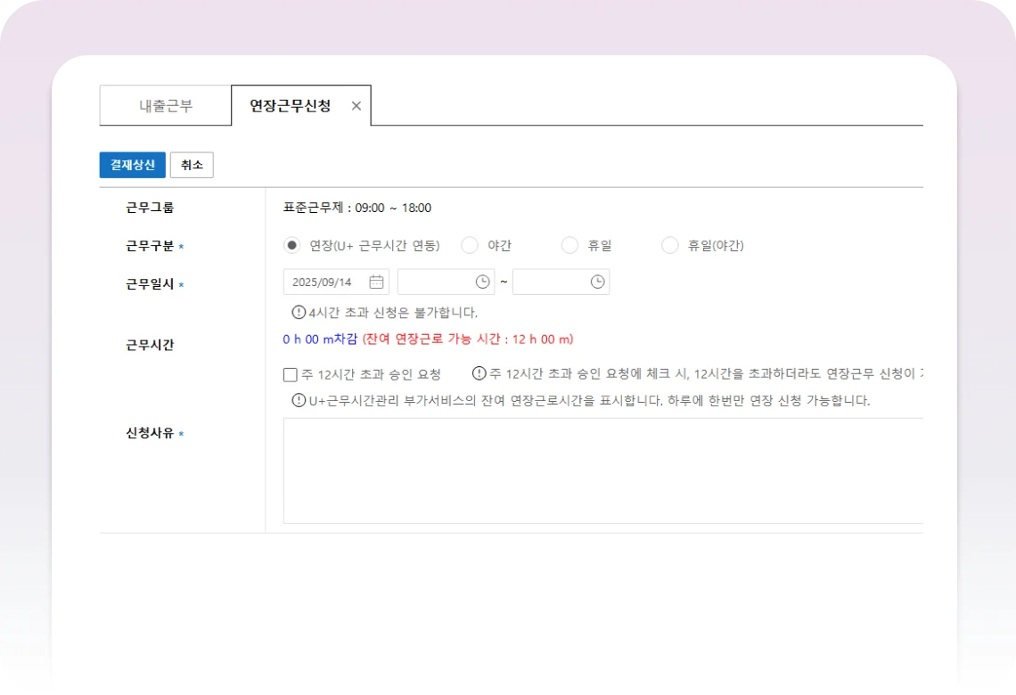This screenshot has width=1016, height=695.
Task: Focus the empty start time input box
Action: (x=435, y=282)
